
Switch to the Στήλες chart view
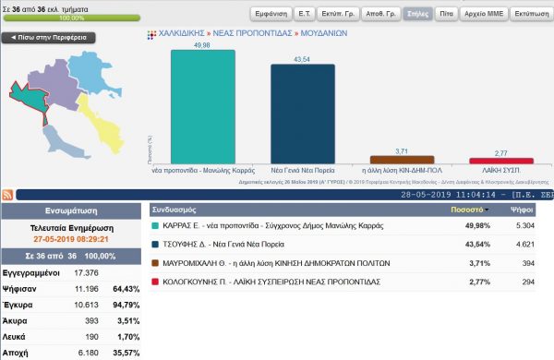tap(417, 14)
